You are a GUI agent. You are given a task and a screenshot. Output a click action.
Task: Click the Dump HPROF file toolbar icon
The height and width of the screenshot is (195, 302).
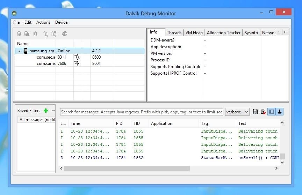[27, 34]
